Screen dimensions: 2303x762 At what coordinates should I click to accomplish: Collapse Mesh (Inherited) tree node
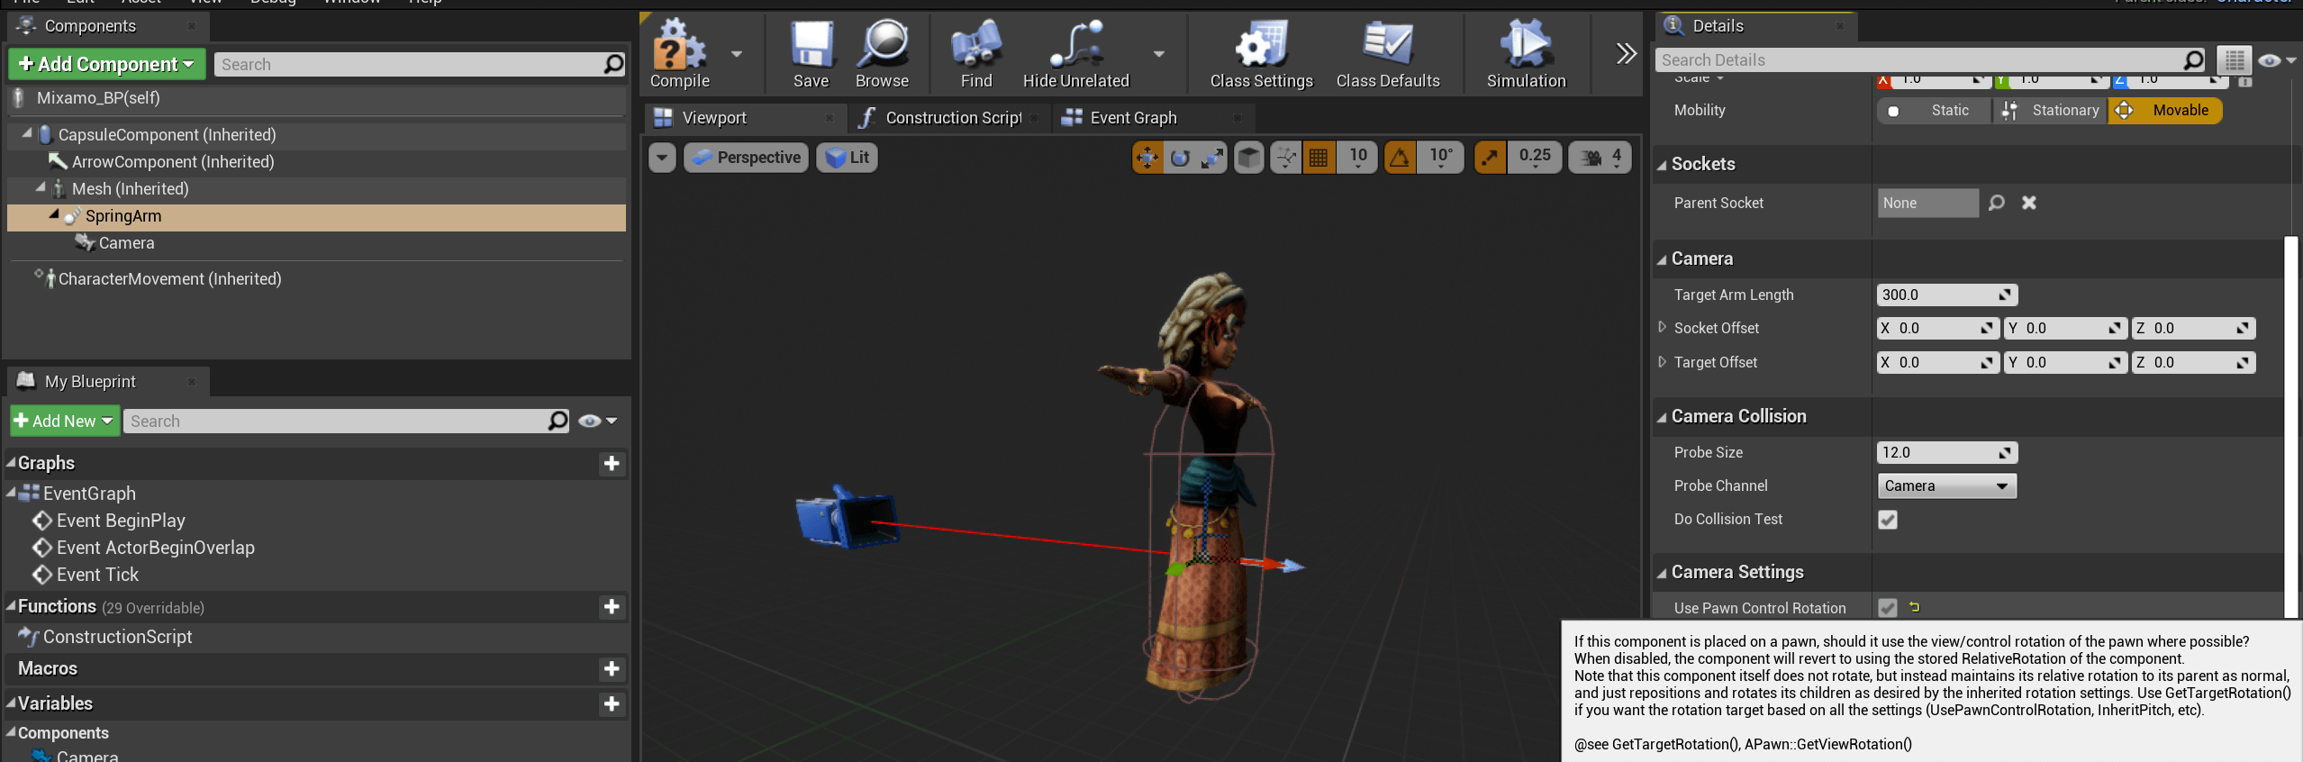[41, 188]
